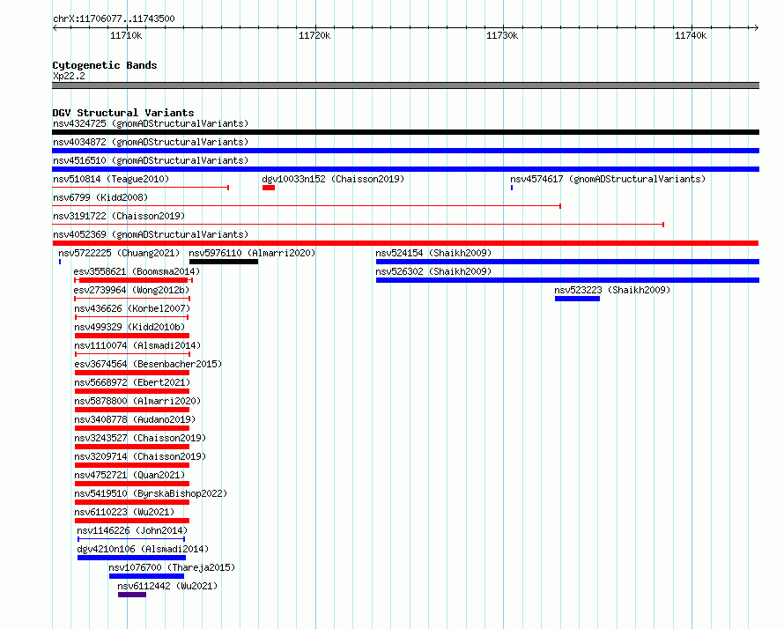Open esv3674564 (Besenbacher2015) label

coord(148,364)
